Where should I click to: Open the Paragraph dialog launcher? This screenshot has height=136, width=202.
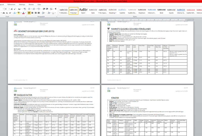coord(57,17)
